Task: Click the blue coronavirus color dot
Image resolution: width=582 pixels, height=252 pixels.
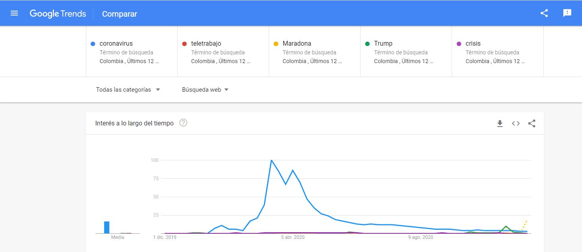Action: (93, 43)
